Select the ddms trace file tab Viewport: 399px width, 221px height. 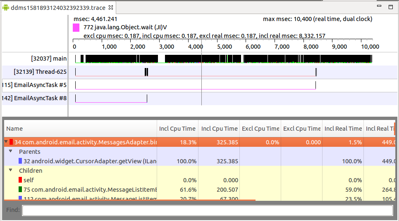pyautogui.click(x=58, y=7)
